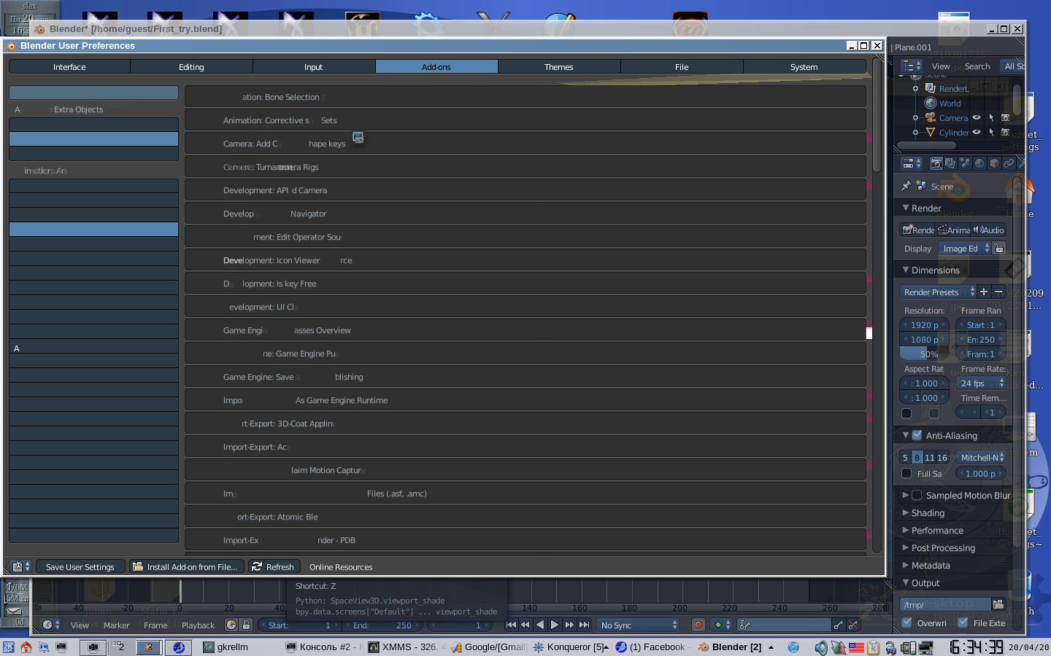Open the Render Presets dropdown

(x=938, y=292)
